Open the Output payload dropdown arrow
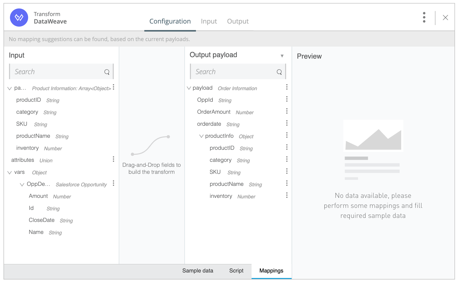This screenshot has width=458, height=282. coord(282,56)
